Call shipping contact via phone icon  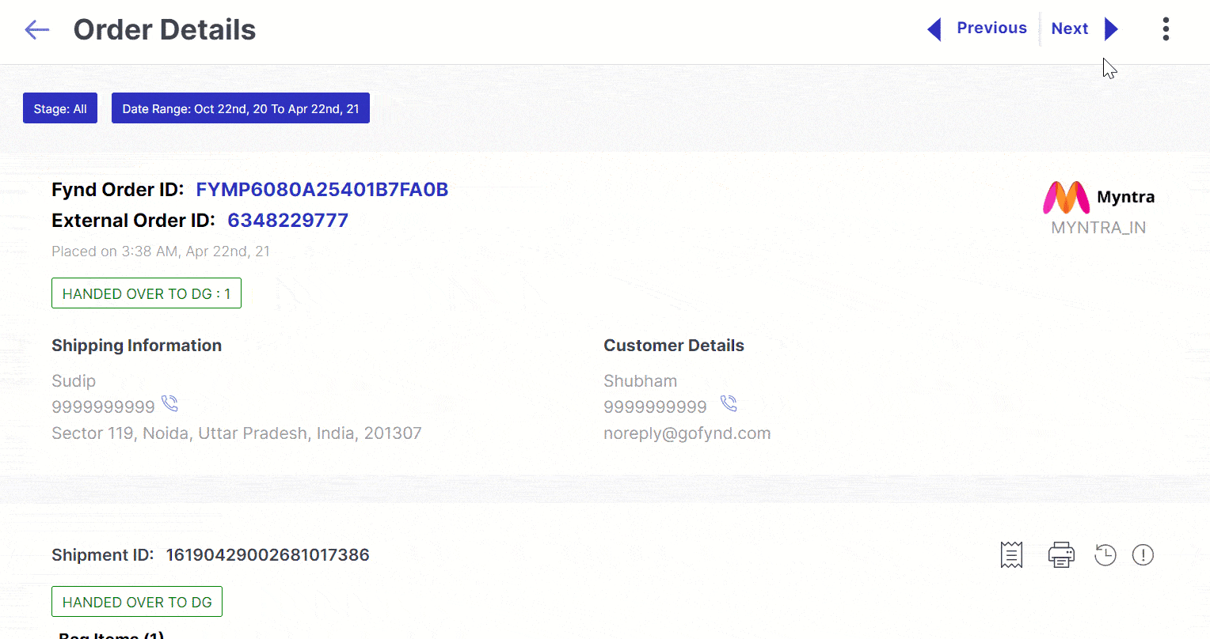169,404
